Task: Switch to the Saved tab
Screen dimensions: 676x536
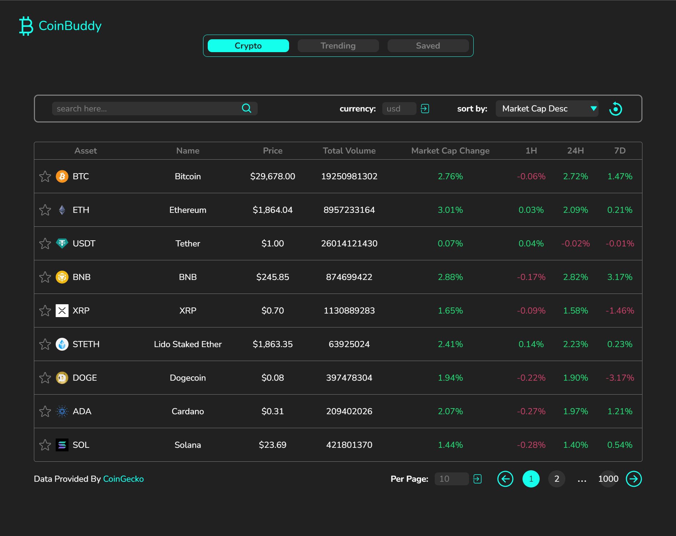Action: (428, 46)
